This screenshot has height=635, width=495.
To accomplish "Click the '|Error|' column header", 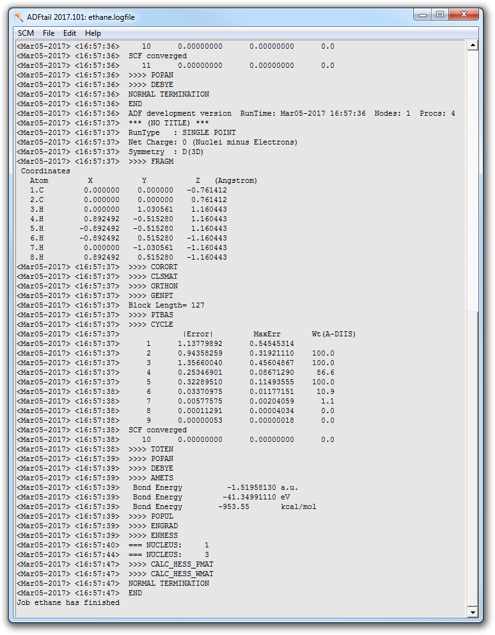I will point(198,334).
